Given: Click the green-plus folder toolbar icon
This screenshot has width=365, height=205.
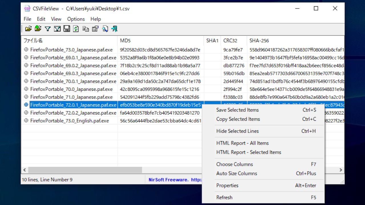Looking at the screenshot, I should coord(38,29).
